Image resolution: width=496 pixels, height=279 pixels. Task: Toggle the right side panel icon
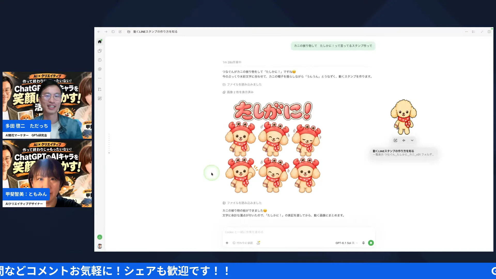tap(489, 32)
